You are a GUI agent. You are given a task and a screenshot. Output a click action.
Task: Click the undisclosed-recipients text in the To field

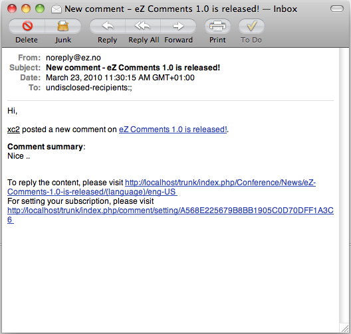pyautogui.click(x=89, y=88)
